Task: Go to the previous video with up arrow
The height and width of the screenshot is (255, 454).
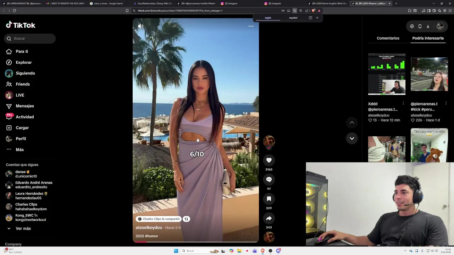Action: point(352,123)
